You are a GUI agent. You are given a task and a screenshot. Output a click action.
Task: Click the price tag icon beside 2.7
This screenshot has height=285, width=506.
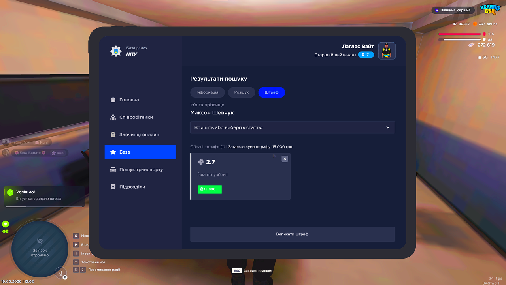[200, 162]
